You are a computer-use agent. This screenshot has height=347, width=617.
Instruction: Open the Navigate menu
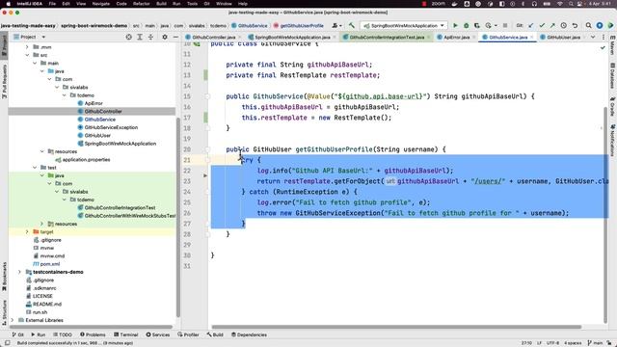(x=100, y=4)
